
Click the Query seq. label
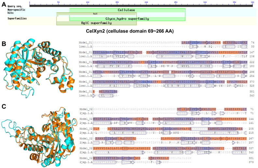[x=15, y=6]
